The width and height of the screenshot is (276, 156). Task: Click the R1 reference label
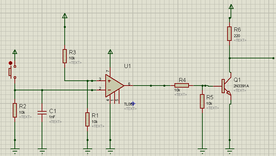point(95,115)
